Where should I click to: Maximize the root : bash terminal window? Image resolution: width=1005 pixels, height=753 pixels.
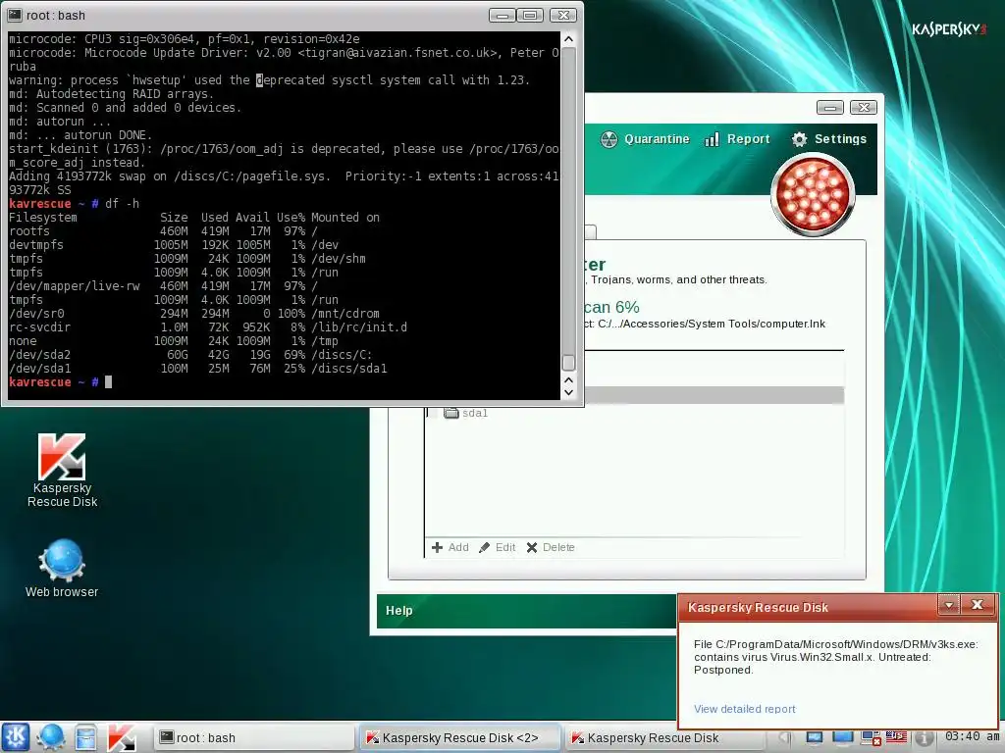(x=530, y=16)
